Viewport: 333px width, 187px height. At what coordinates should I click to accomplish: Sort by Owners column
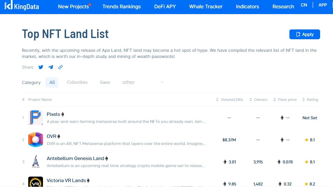point(258,99)
